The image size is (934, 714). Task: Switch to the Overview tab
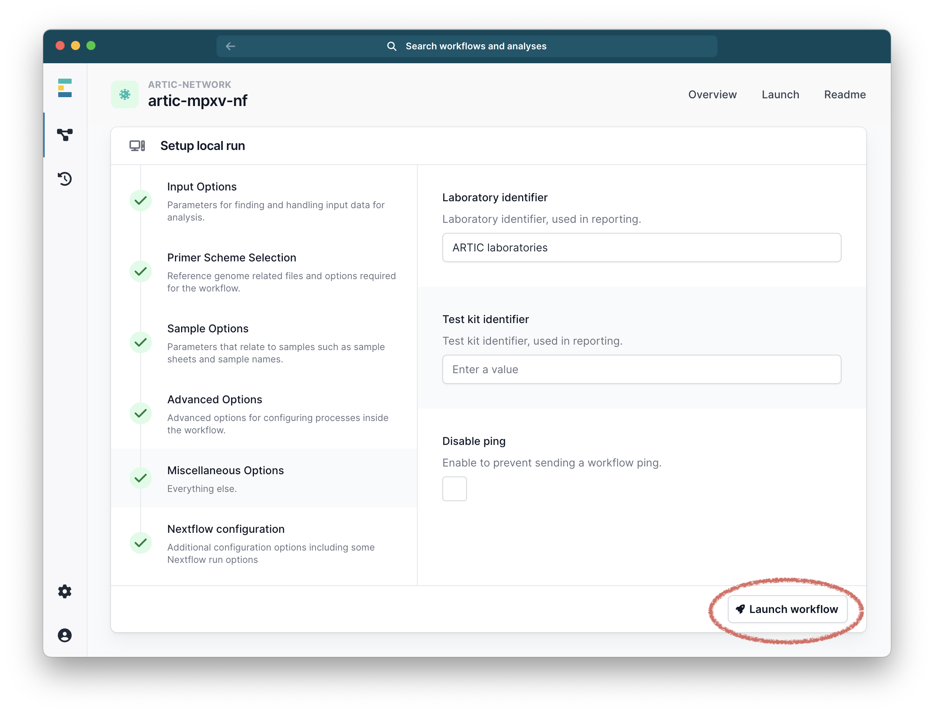click(712, 94)
